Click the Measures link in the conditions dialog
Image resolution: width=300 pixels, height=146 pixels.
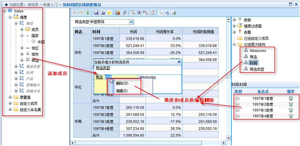pyautogui.click(x=148, y=77)
